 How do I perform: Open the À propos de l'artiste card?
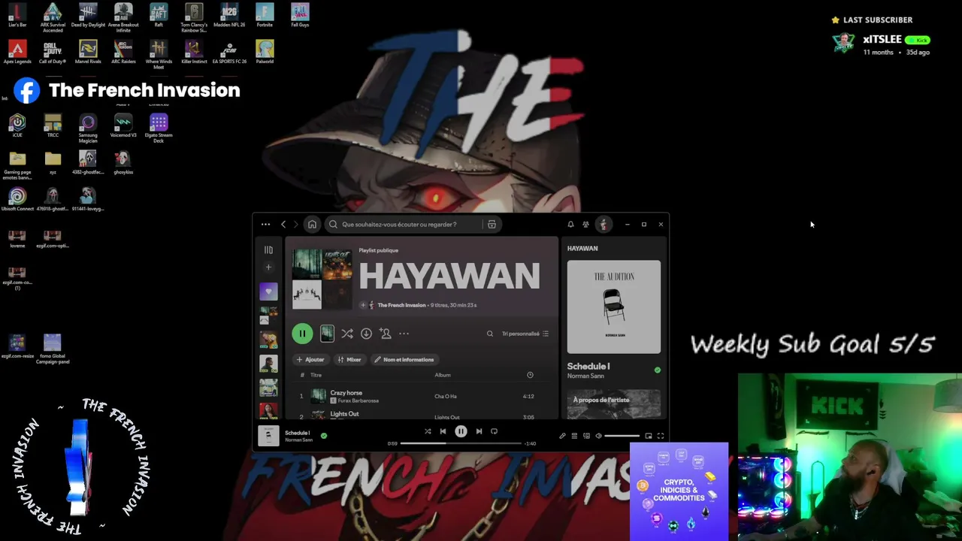(614, 403)
